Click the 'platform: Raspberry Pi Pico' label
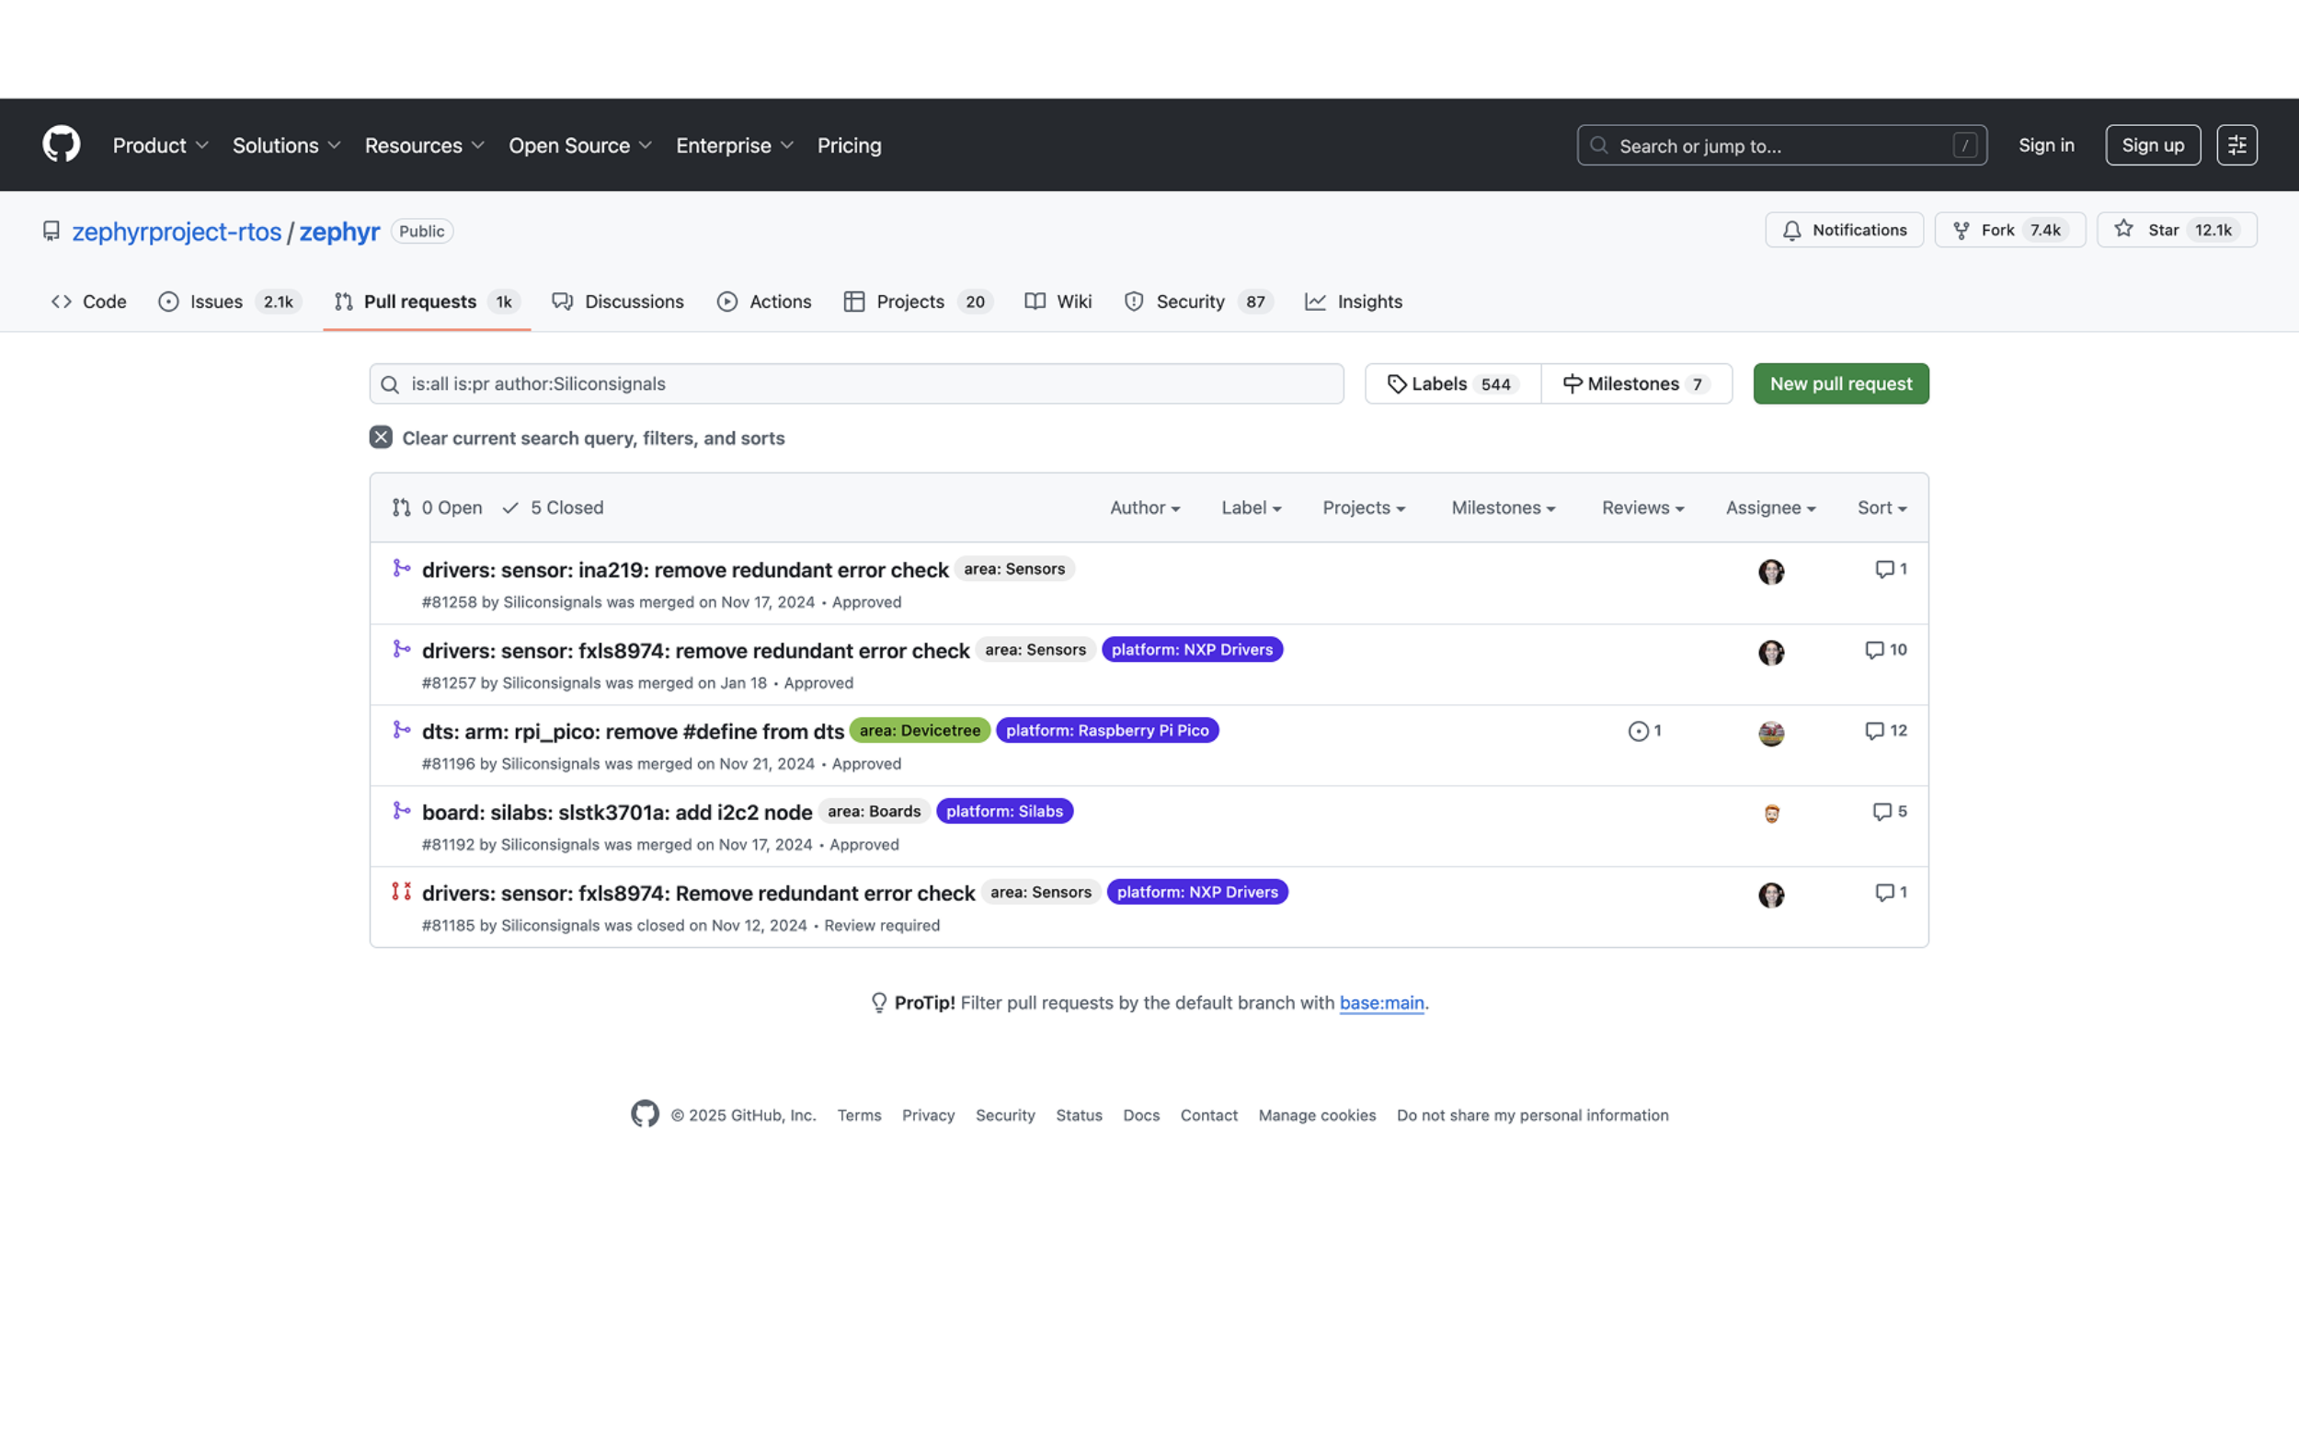The image size is (2299, 1437). [1107, 731]
